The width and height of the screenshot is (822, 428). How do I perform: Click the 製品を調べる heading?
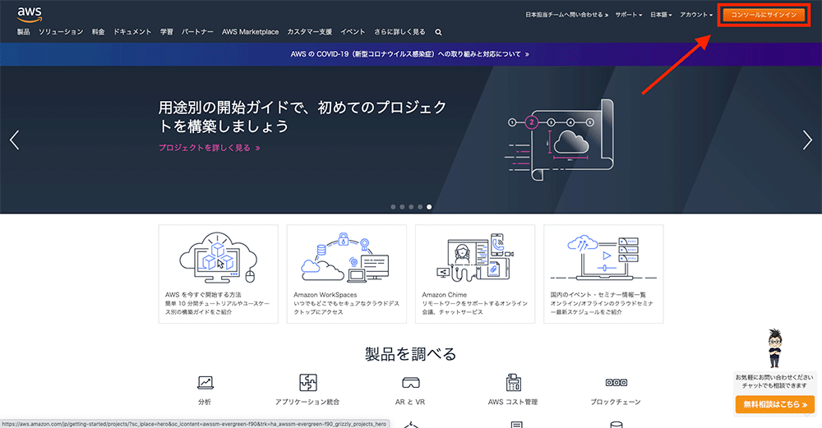coord(410,354)
